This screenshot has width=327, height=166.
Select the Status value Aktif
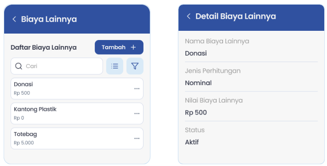[x=192, y=142]
